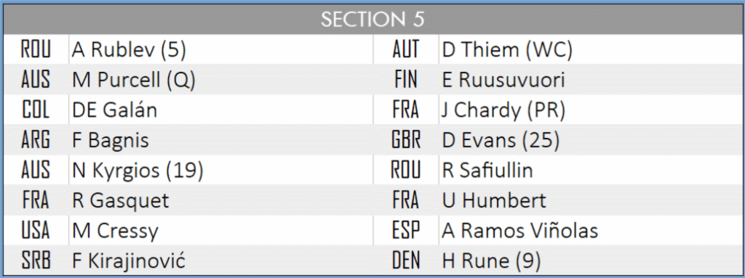Click R Safiullin cell

pyautogui.click(x=488, y=171)
